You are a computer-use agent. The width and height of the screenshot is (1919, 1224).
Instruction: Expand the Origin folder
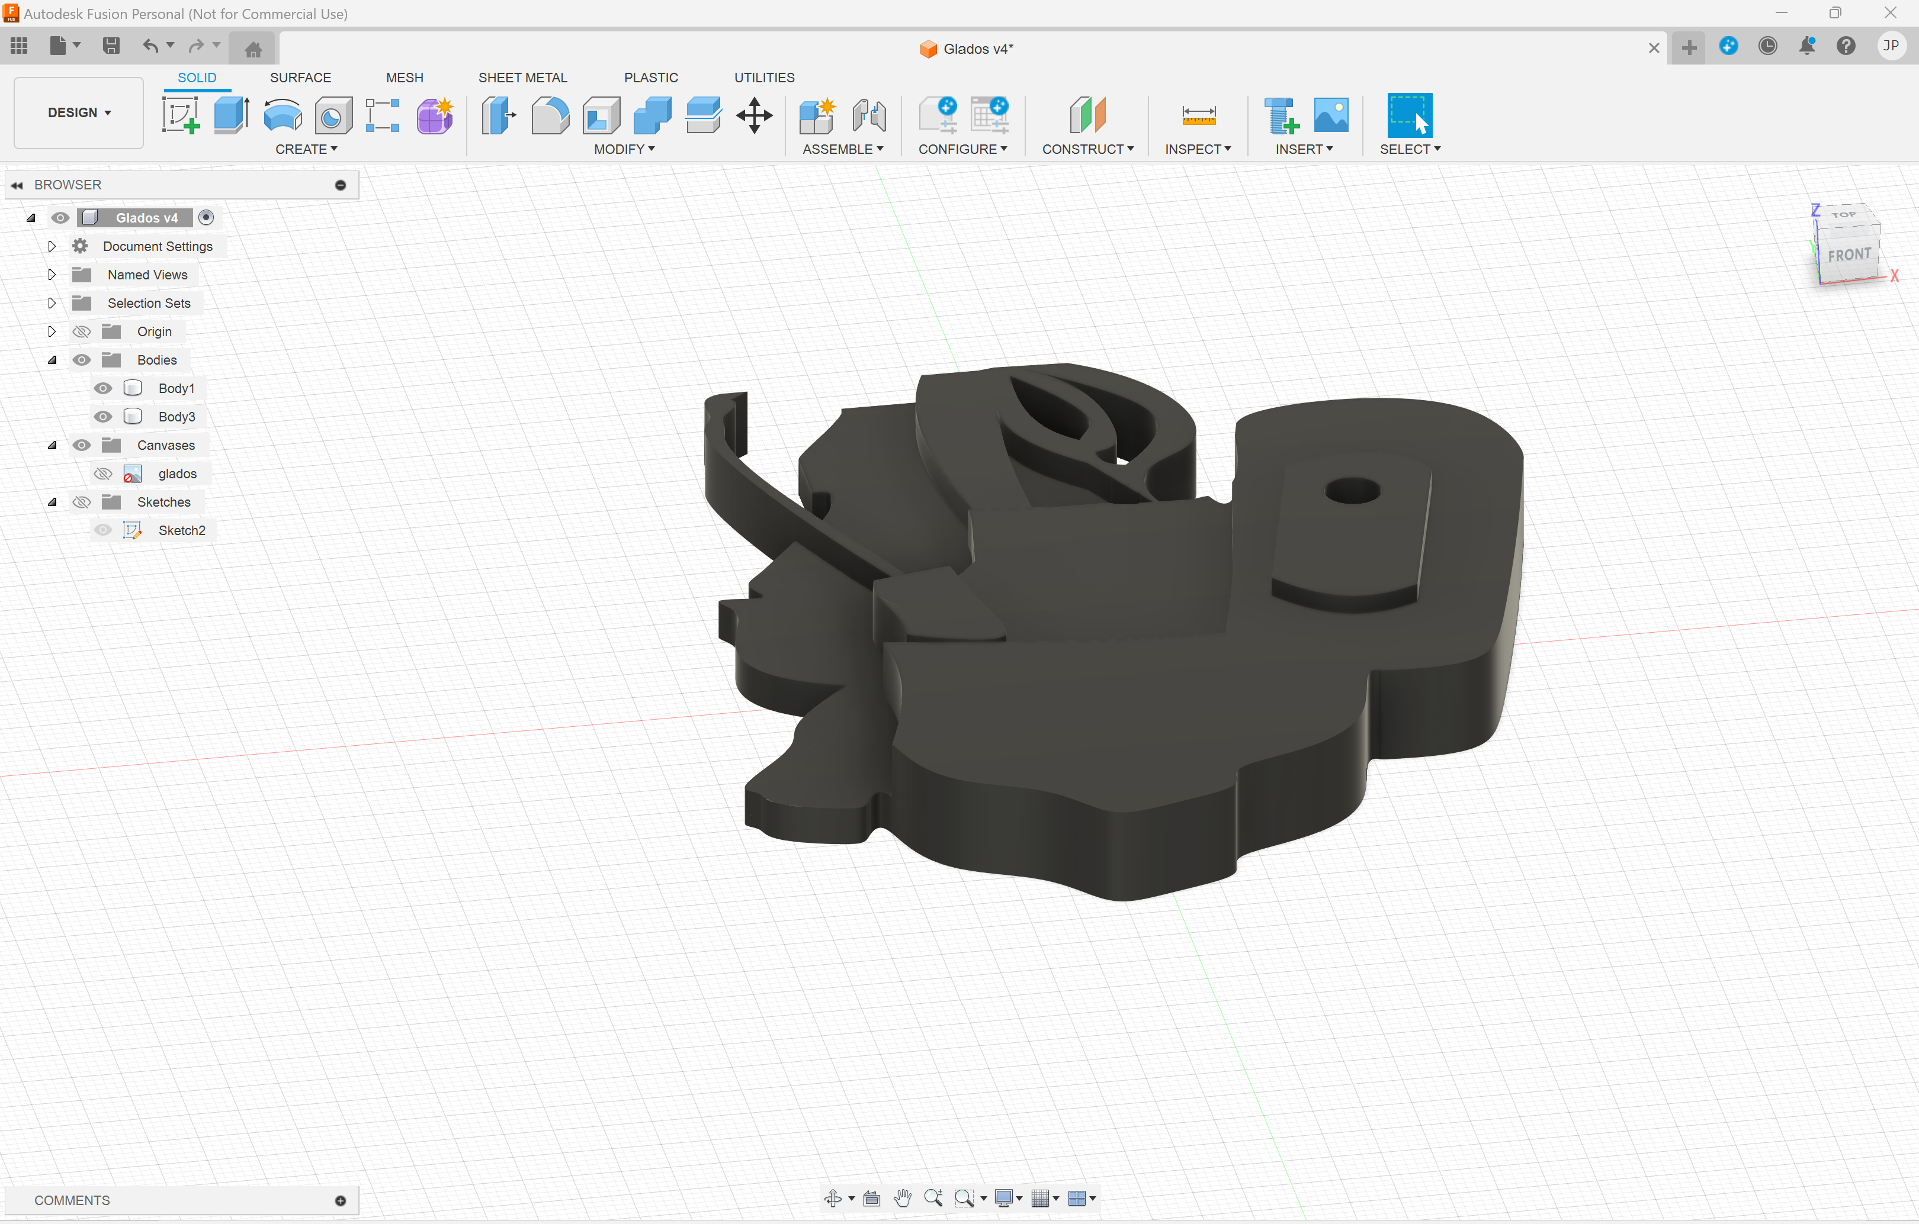[52, 331]
